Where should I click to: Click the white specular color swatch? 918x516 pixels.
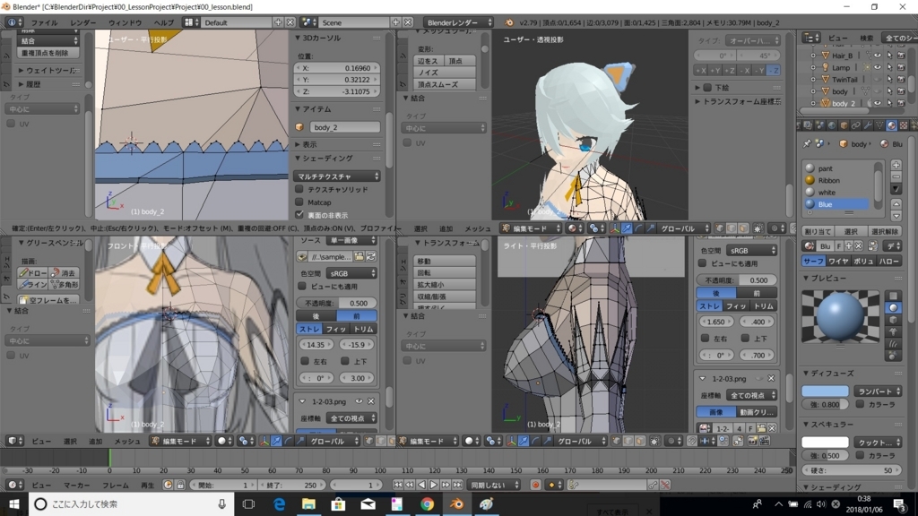pyautogui.click(x=825, y=443)
